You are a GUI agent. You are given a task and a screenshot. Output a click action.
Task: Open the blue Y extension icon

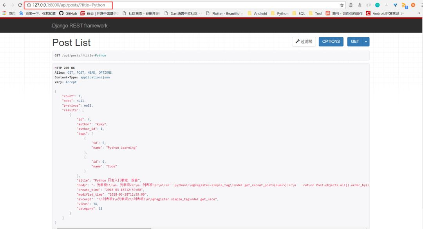pyautogui.click(x=395, y=5)
